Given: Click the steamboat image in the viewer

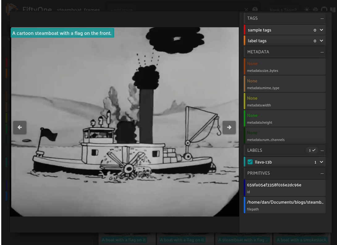Looking at the screenshot, I should [125, 122].
